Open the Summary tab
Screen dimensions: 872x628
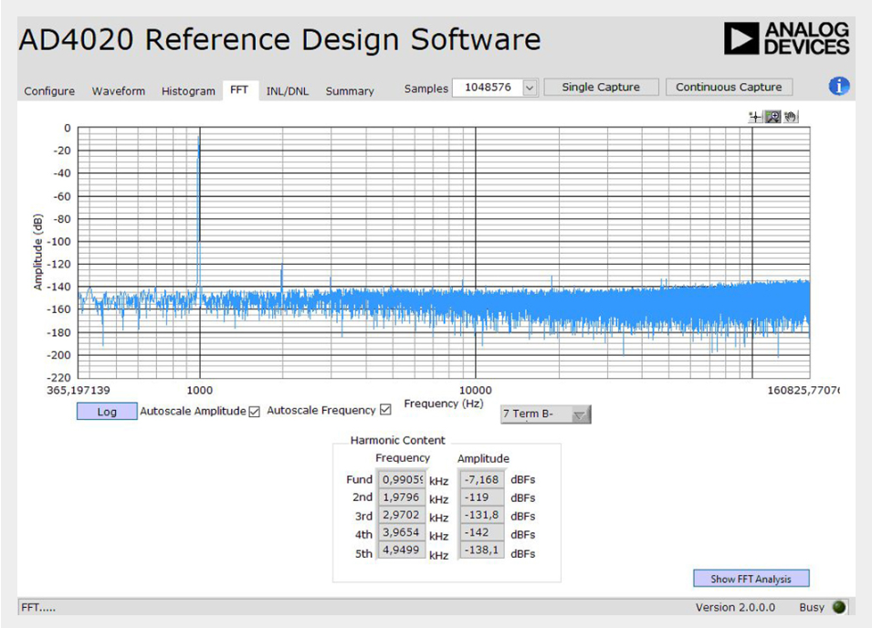(x=350, y=91)
